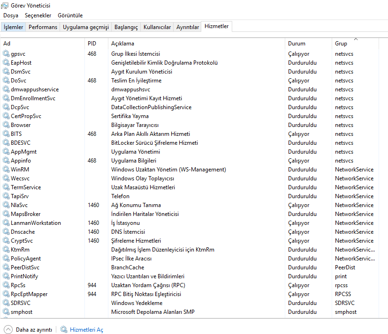The image size is (388, 334).
Task: Click the TapiSrv service icon
Action: 6,196
